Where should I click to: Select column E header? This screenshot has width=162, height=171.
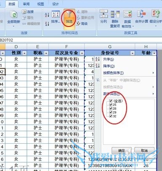[37, 47]
